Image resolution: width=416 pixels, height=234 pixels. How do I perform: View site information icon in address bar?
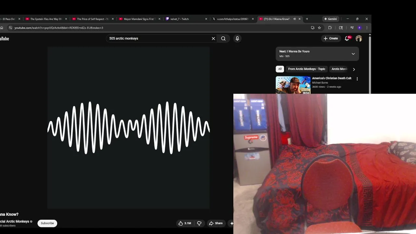[10, 28]
